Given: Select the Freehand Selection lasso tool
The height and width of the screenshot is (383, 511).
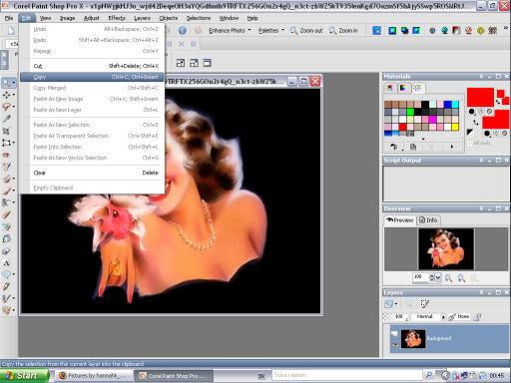Looking at the screenshot, I should pos(6,107).
